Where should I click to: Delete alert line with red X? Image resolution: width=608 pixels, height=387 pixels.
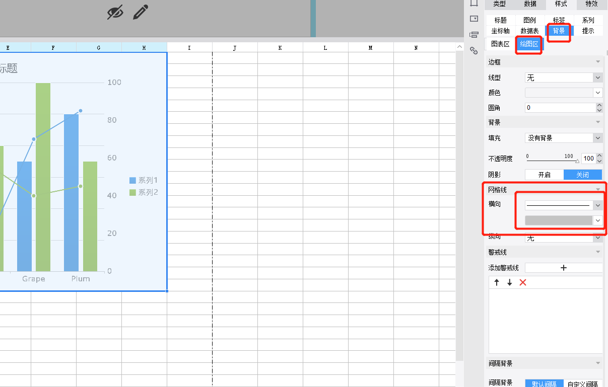523,282
